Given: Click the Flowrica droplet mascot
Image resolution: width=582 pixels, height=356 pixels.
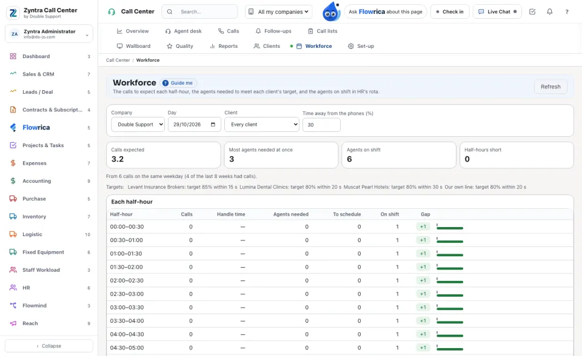Looking at the screenshot, I should 331,12.
